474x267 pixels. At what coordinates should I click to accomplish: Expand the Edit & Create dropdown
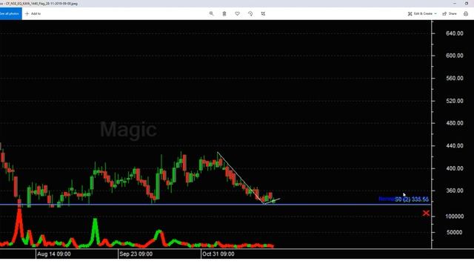[x=422, y=13]
